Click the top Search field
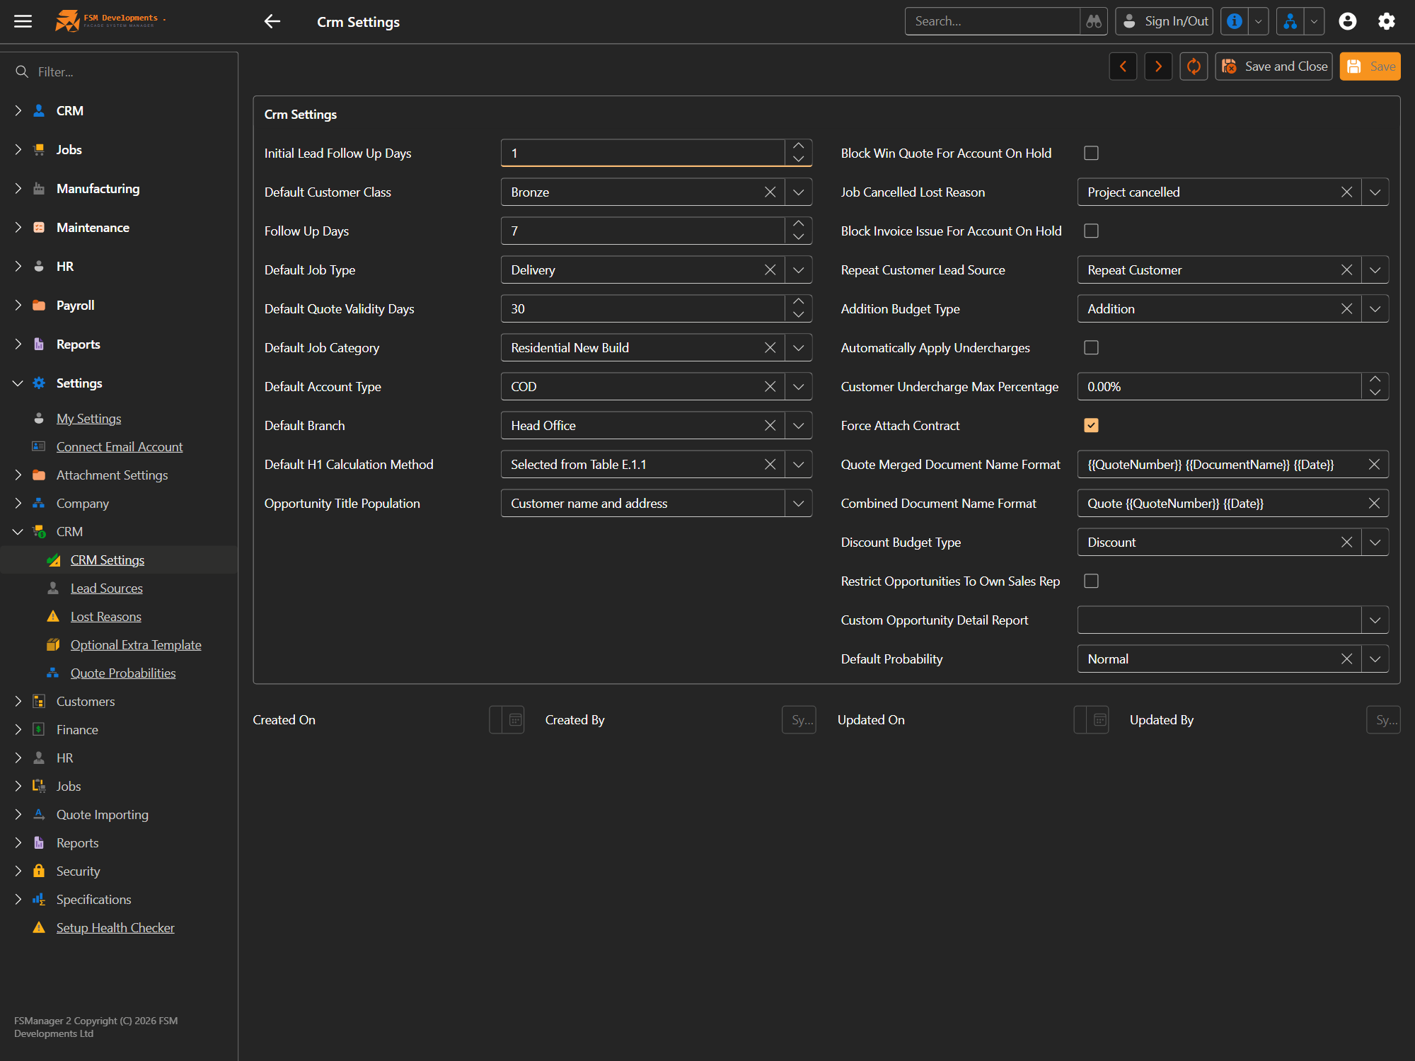The height and width of the screenshot is (1061, 1415). (993, 21)
